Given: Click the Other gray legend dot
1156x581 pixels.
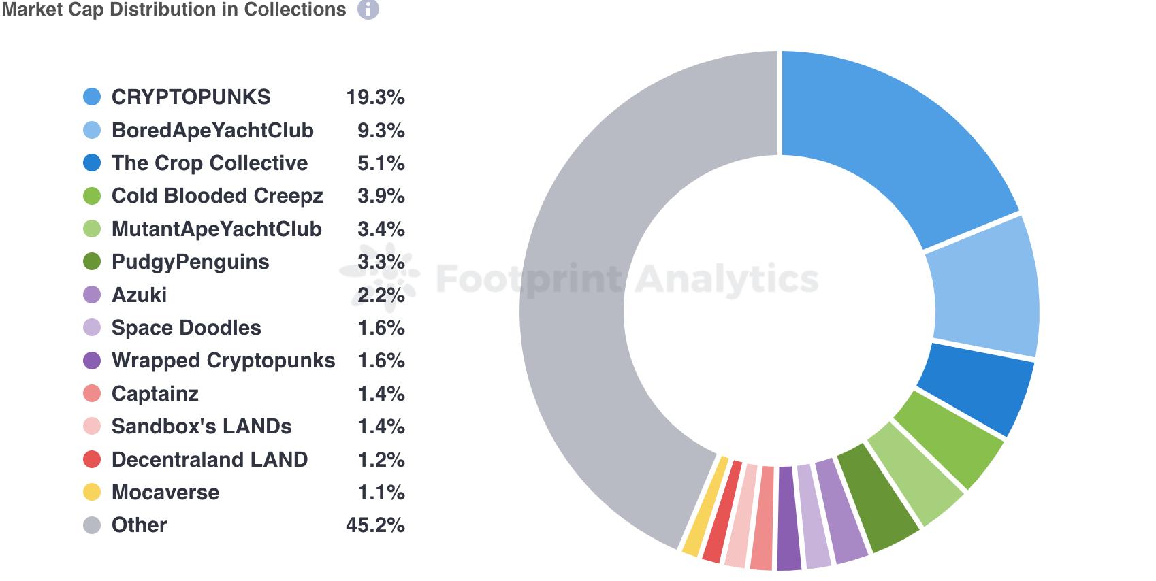Looking at the screenshot, I should [92, 525].
